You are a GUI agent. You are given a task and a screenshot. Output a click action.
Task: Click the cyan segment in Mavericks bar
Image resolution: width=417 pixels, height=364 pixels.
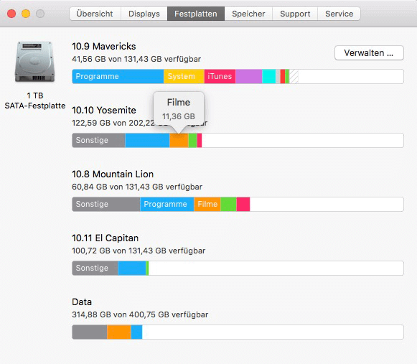point(269,76)
